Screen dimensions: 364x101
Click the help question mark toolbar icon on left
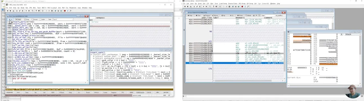click(36, 11)
